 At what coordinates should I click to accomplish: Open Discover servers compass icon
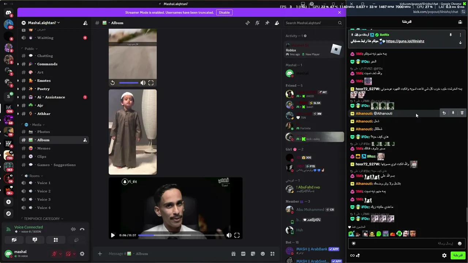pos(8,214)
